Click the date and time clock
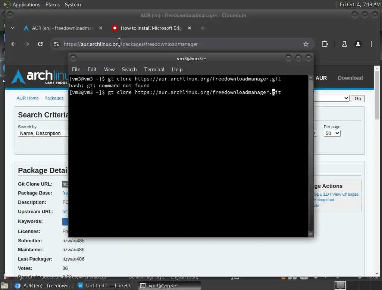382x290 pixels. tap(360, 4)
